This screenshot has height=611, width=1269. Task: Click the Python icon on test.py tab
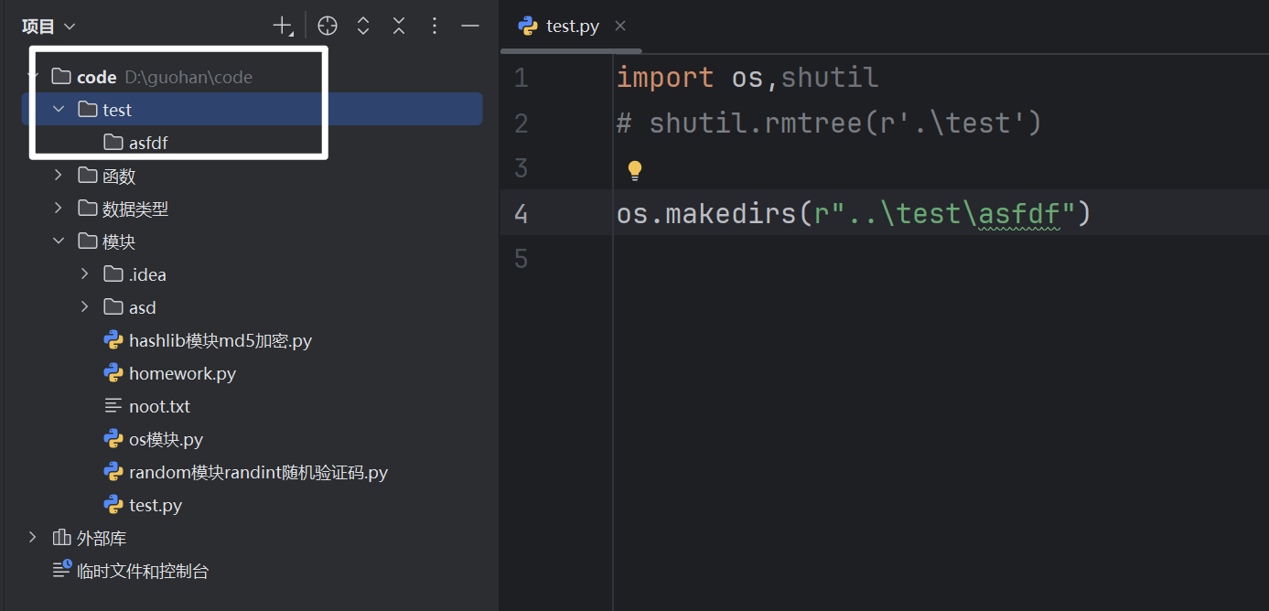coord(528,26)
